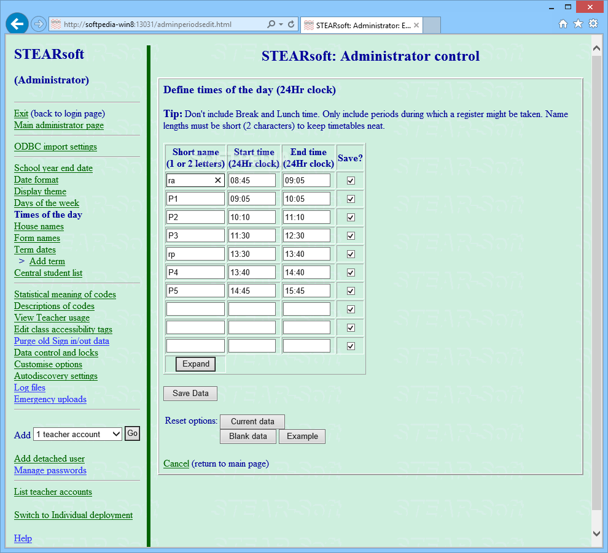The image size is (608, 553).
Task: Click the browser address bar URL
Action: (x=147, y=25)
